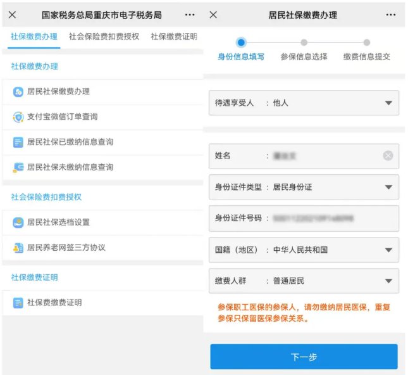Click the 居民社保选档设置 icon
The height and width of the screenshot is (375, 408).
pos(18,223)
